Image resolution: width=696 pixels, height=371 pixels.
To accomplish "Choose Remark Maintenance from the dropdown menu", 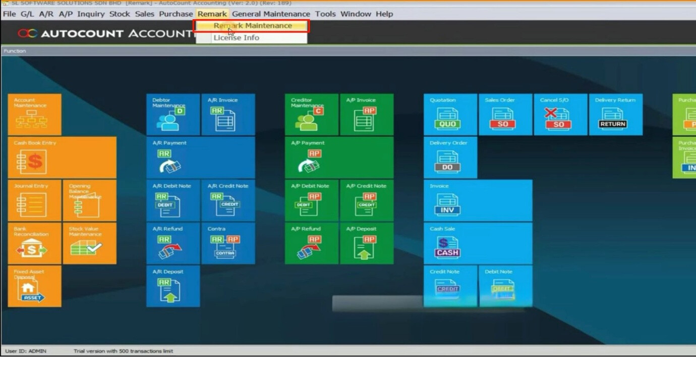I will coord(252,26).
